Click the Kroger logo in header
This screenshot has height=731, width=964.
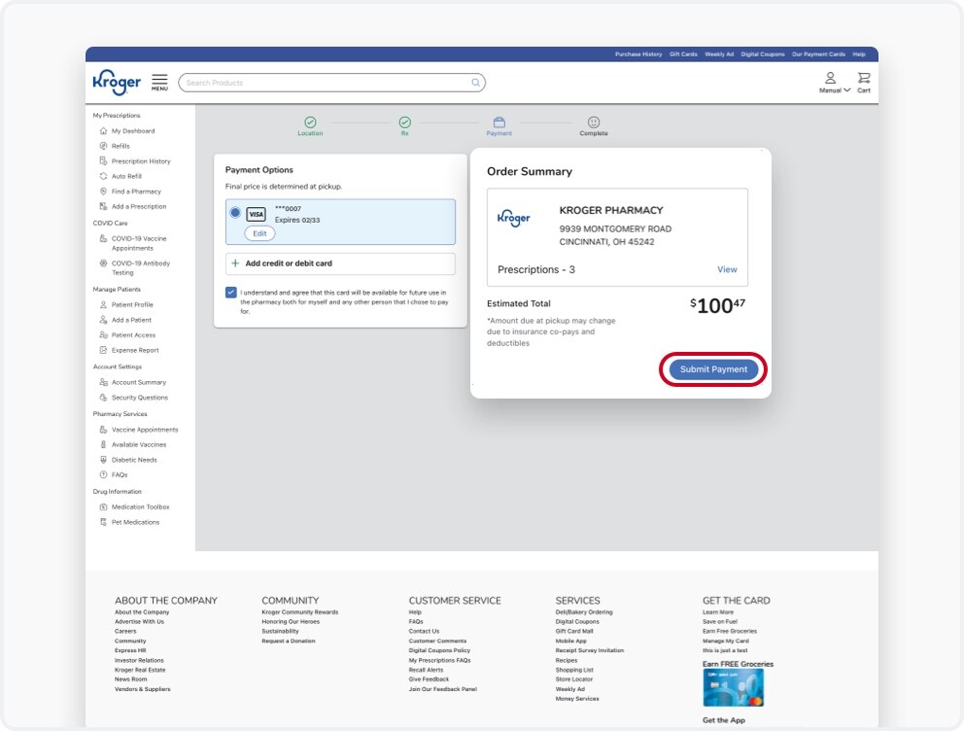click(x=117, y=83)
